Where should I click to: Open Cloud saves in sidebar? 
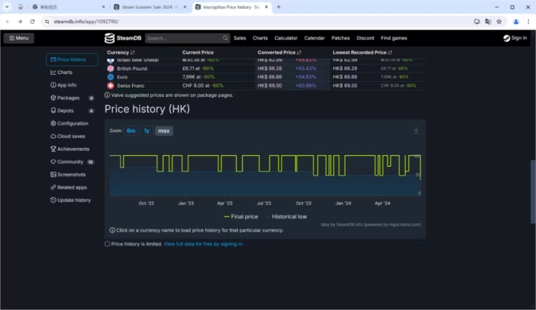[x=70, y=136]
